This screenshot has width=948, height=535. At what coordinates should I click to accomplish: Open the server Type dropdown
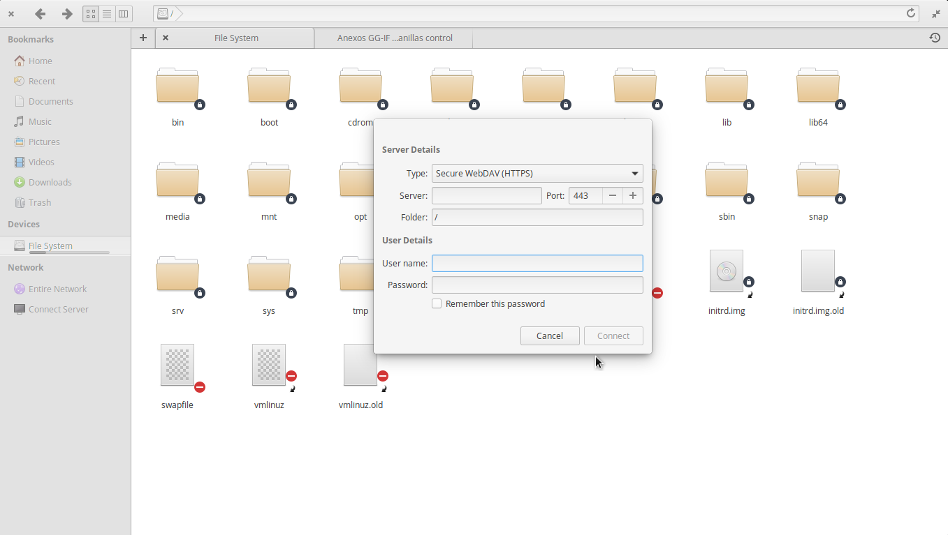tap(537, 173)
